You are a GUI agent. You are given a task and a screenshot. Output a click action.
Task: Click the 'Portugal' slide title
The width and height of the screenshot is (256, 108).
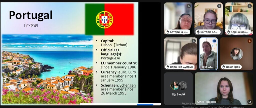pyautogui.click(x=31, y=15)
